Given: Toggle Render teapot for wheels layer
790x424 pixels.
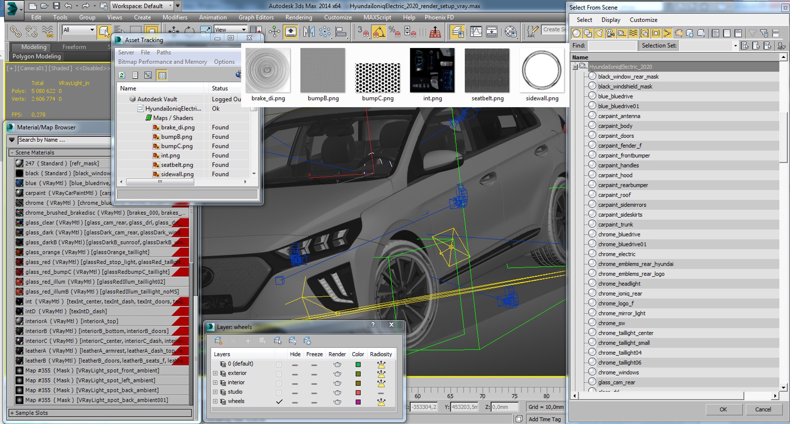Looking at the screenshot, I should [337, 402].
